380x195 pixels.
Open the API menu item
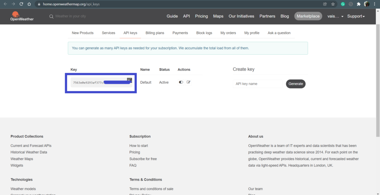[x=186, y=16]
